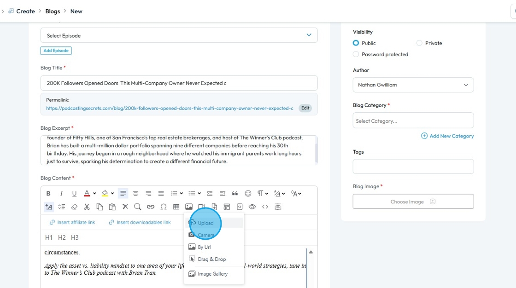516x288 pixels.
Task: Click the insert image toolbar icon
Action: tap(189, 207)
